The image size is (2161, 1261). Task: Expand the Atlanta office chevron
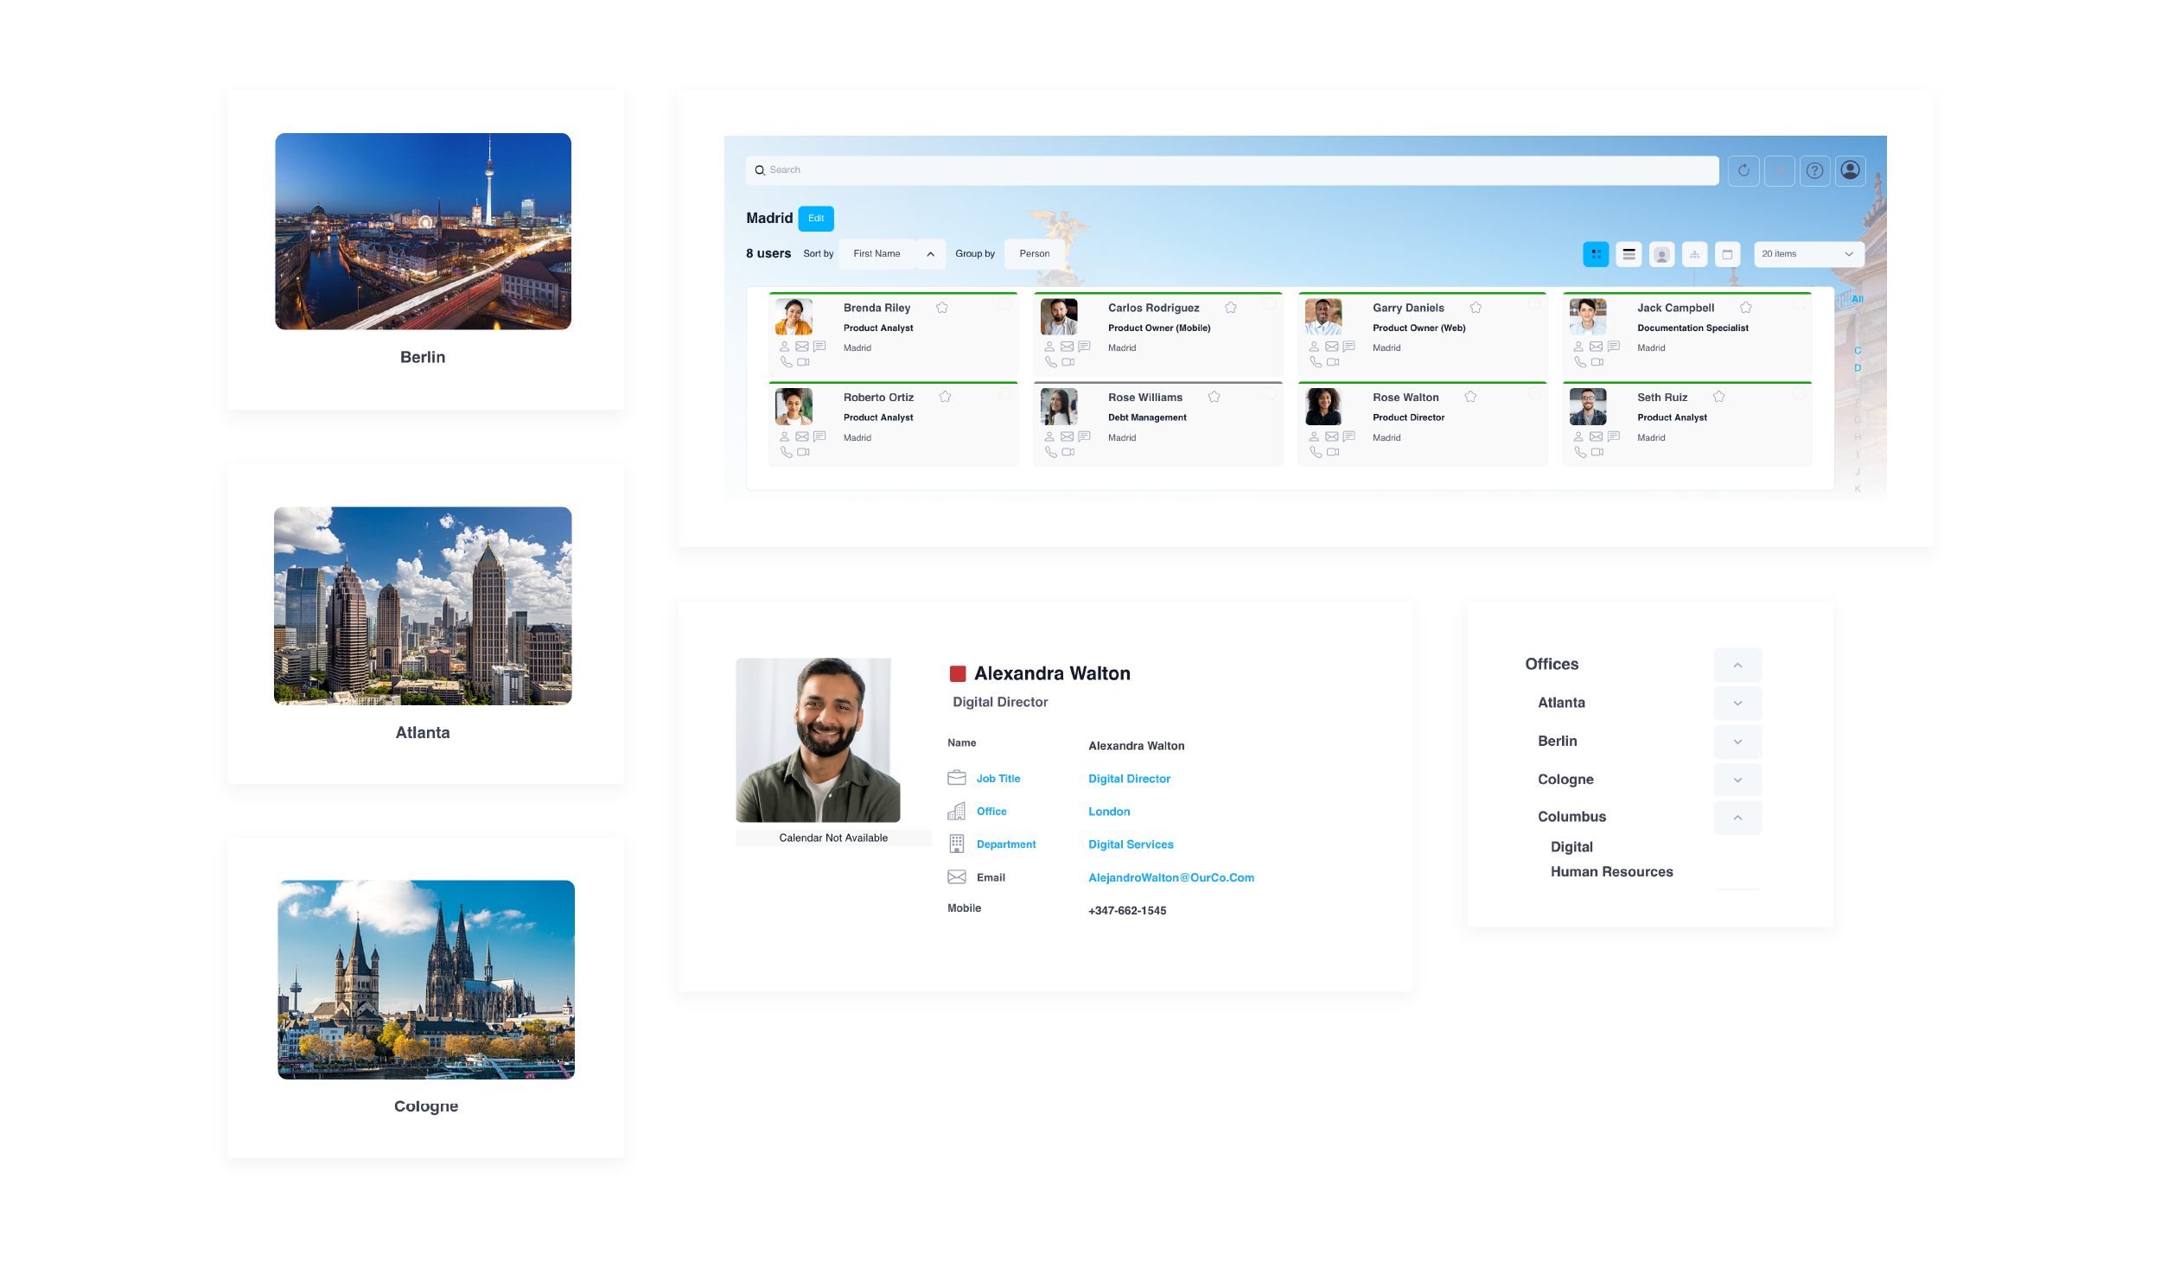pyautogui.click(x=1737, y=704)
